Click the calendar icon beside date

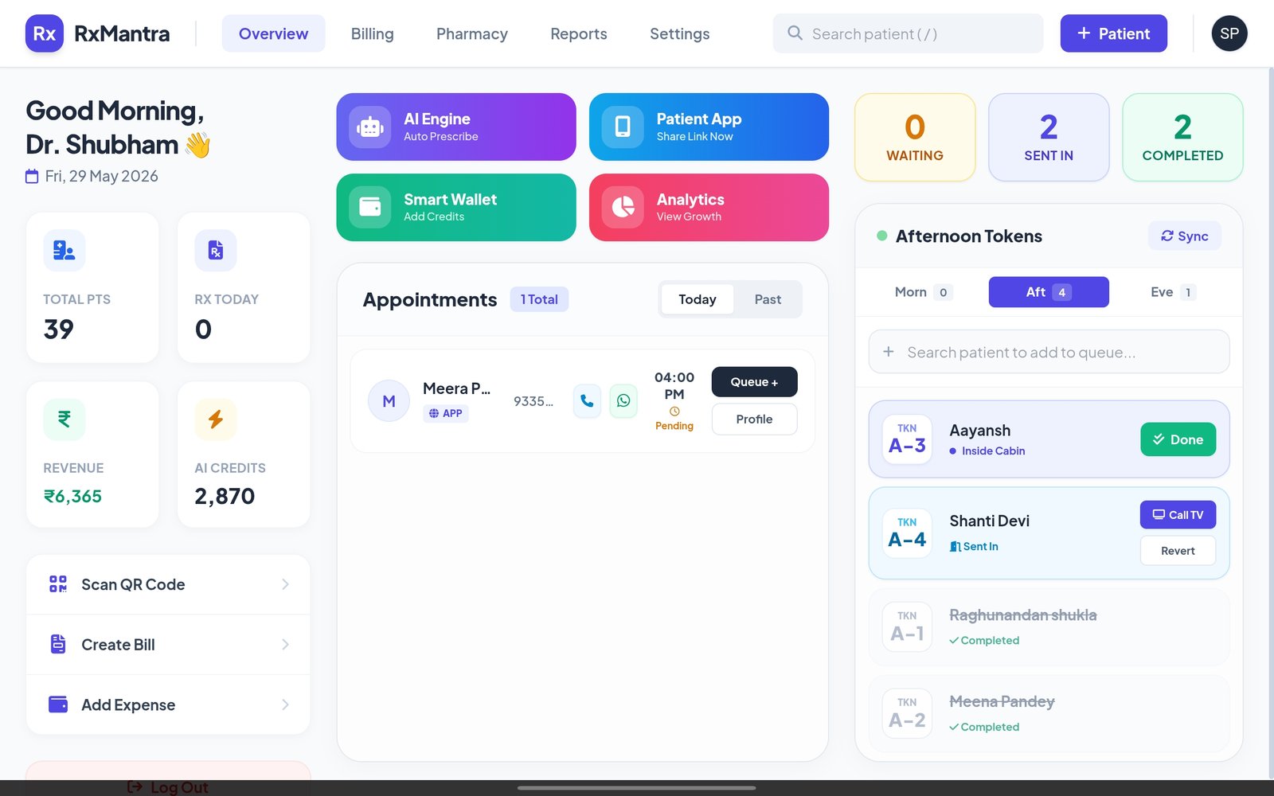click(x=32, y=177)
